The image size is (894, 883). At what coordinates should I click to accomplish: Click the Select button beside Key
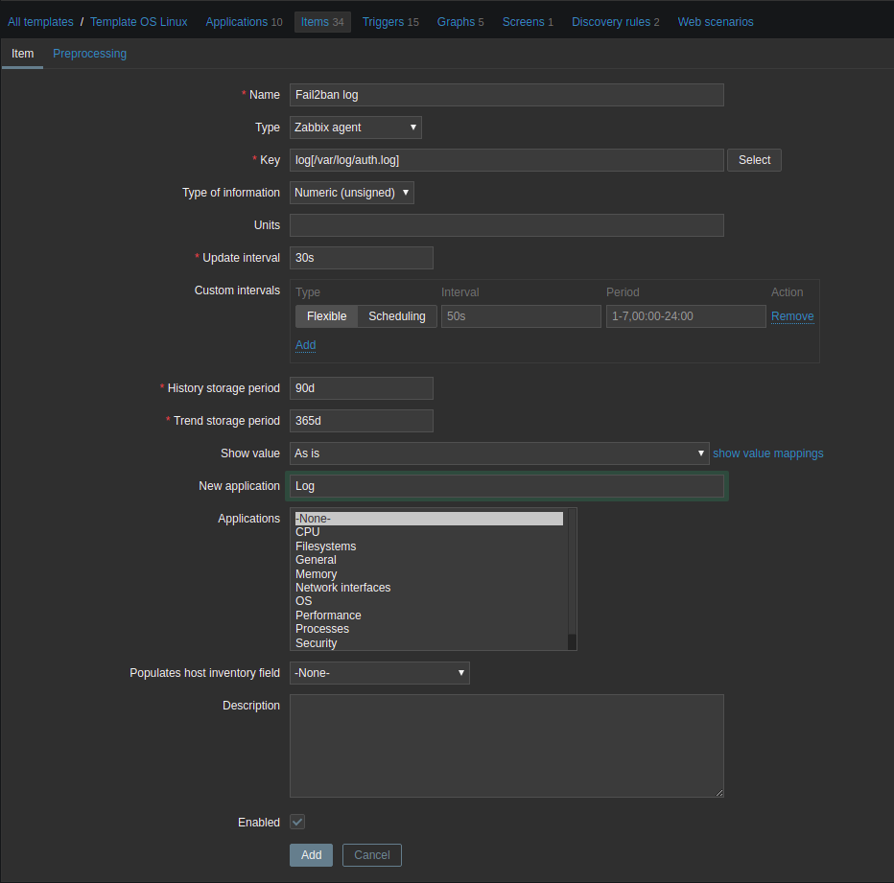click(x=754, y=160)
